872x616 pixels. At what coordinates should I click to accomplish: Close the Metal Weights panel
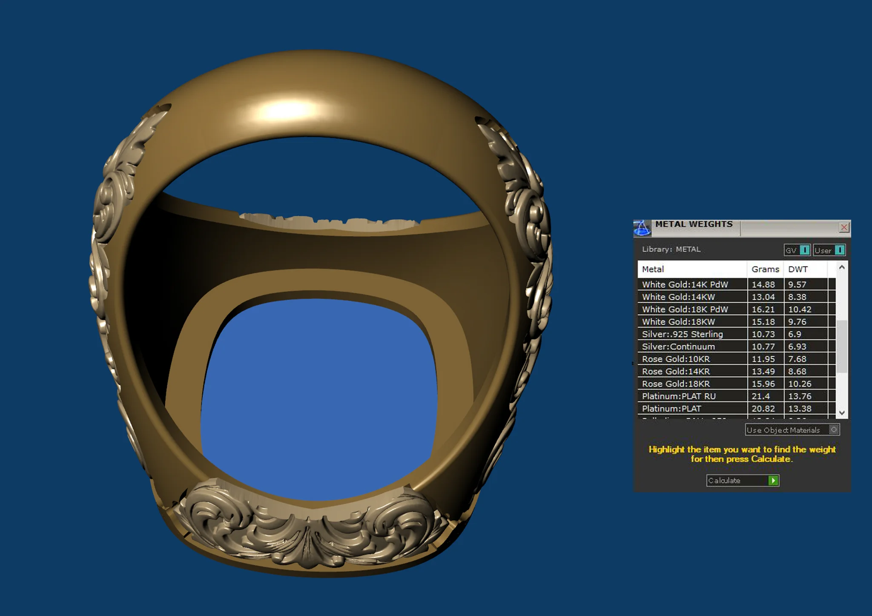pyautogui.click(x=844, y=227)
